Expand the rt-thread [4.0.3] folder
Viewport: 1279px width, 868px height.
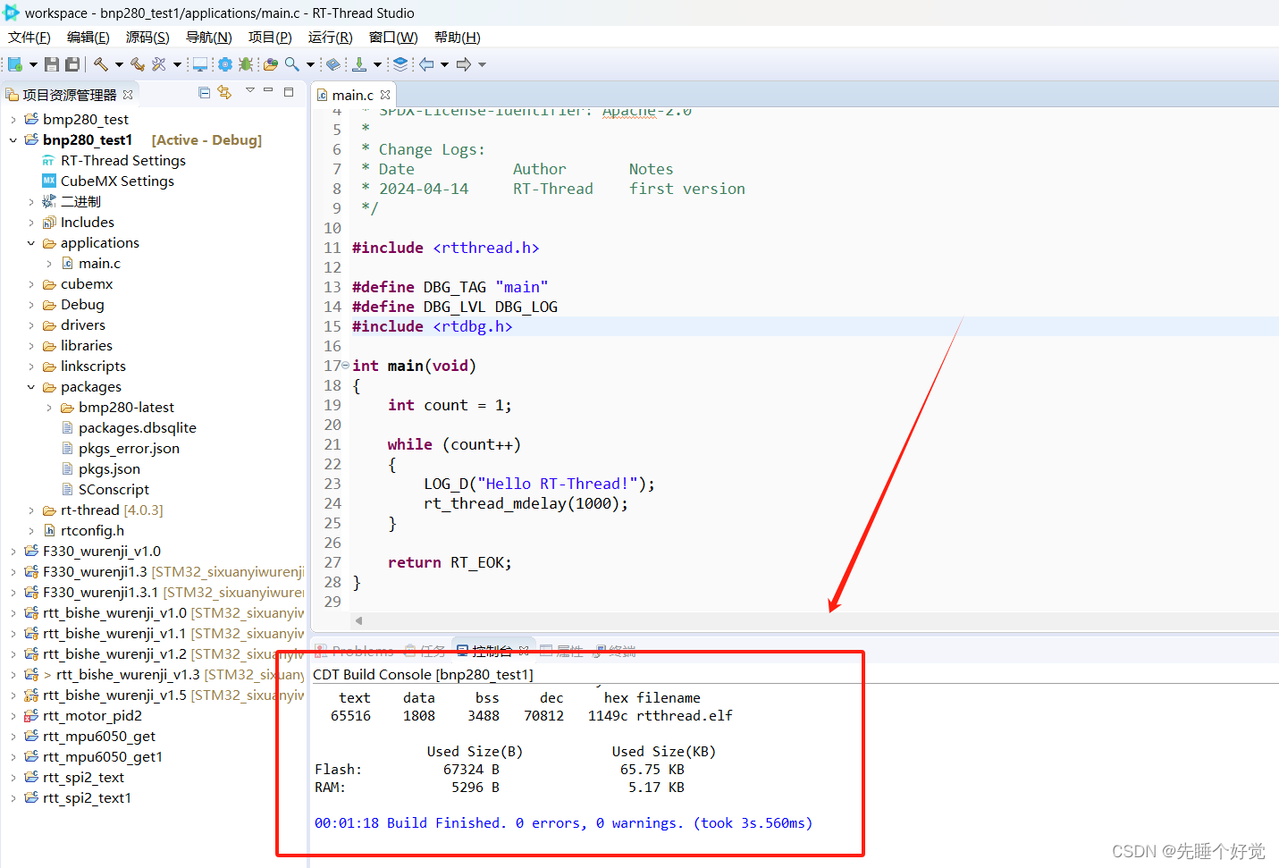pyautogui.click(x=31, y=510)
